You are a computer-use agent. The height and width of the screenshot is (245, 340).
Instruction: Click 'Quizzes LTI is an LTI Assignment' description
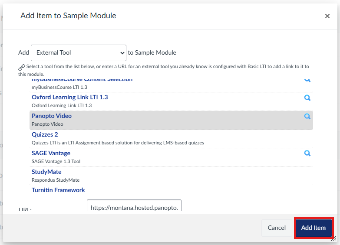tap(118, 143)
